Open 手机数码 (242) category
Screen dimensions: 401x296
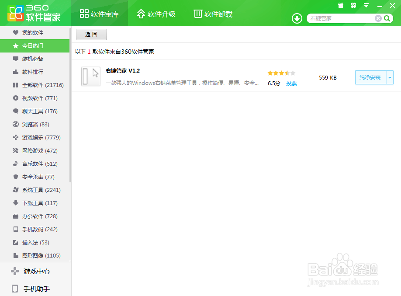point(35,230)
